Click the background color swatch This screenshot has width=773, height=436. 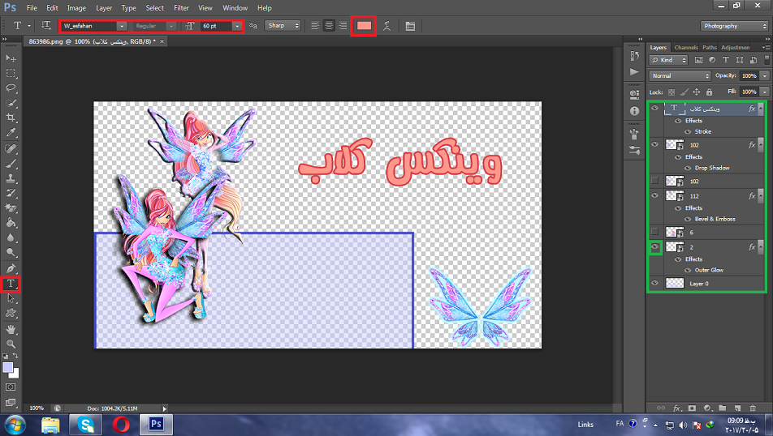tap(15, 374)
